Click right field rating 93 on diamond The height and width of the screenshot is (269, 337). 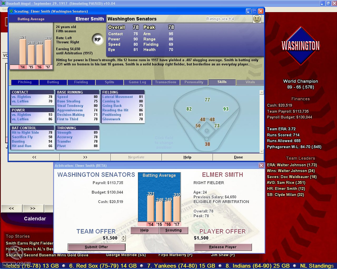[x=226, y=109]
